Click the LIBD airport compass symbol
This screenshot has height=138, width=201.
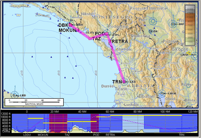(x=15, y=95)
